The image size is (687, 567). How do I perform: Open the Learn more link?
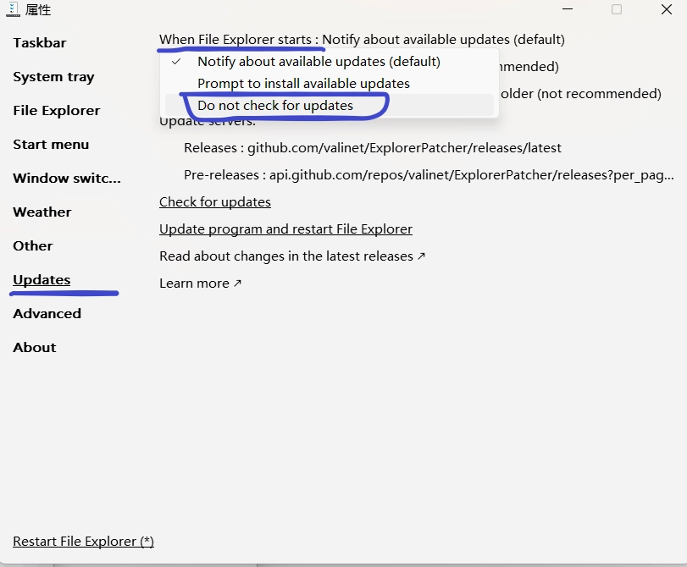[x=200, y=283]
